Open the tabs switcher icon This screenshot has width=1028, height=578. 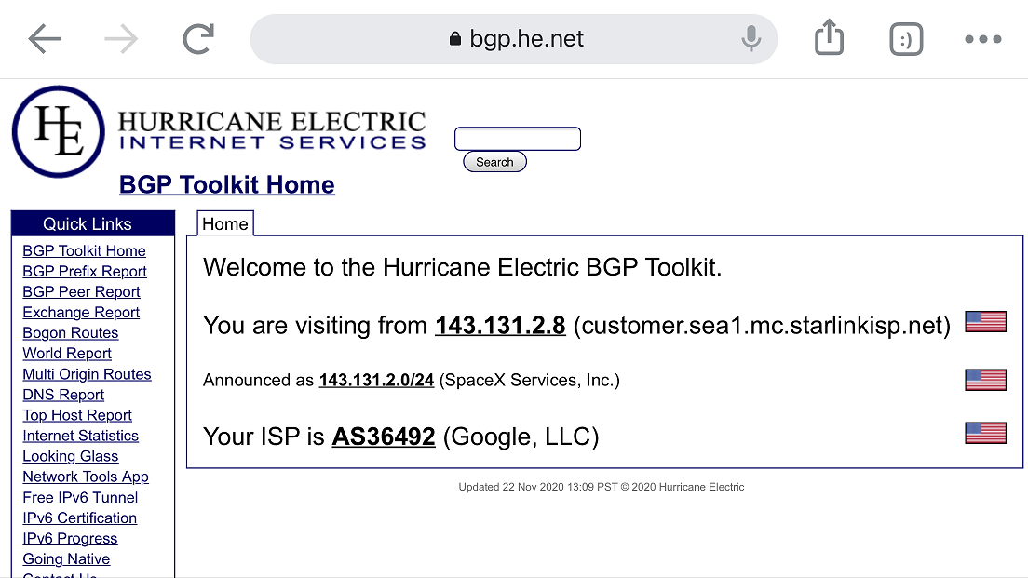(x=906, y=39)
